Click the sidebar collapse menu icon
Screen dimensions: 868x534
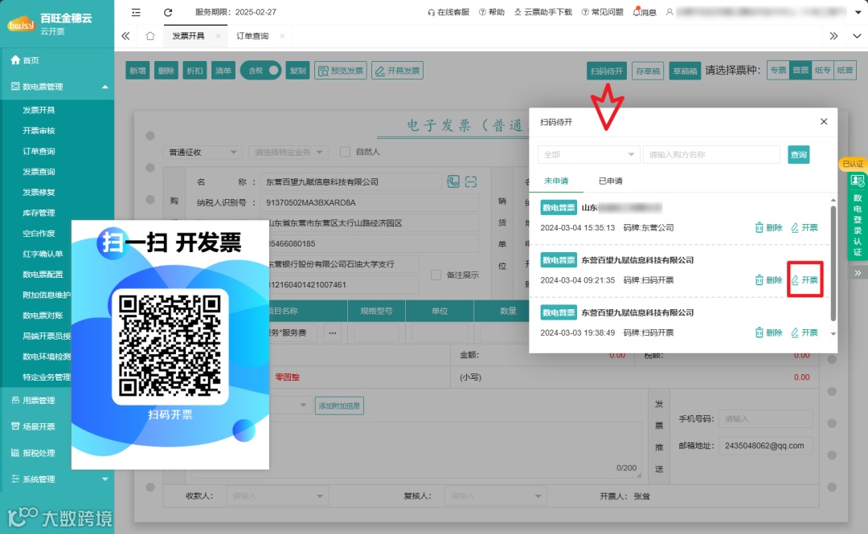(136, 12)
